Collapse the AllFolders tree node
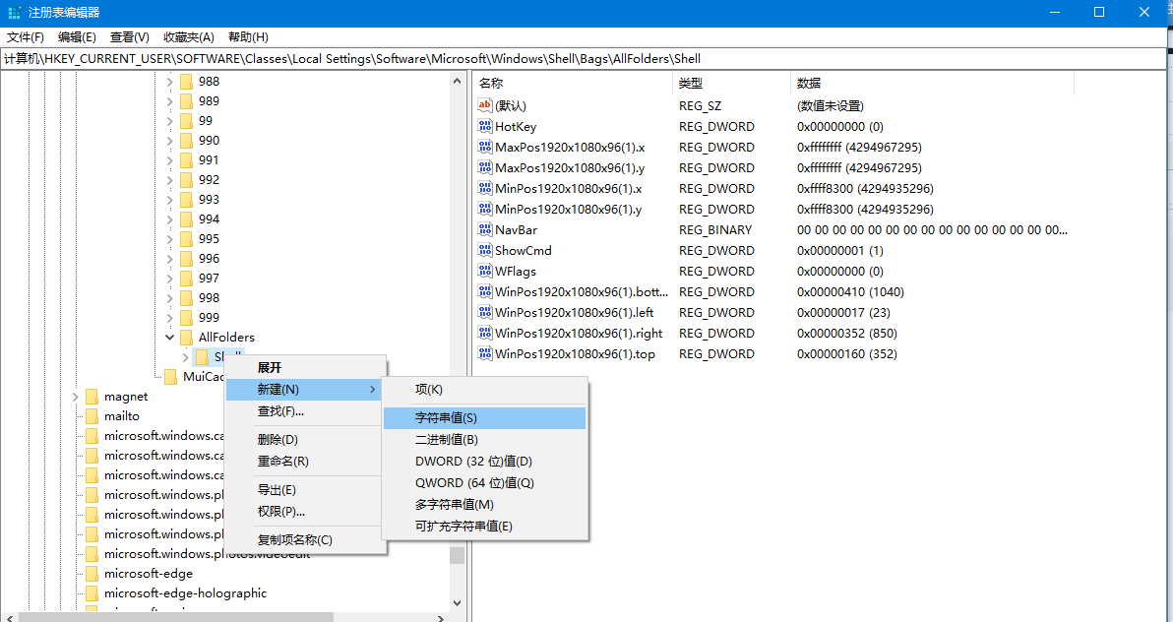This screenshot has height=622, width=1173. pyautogui.click(x=168, y=337)
